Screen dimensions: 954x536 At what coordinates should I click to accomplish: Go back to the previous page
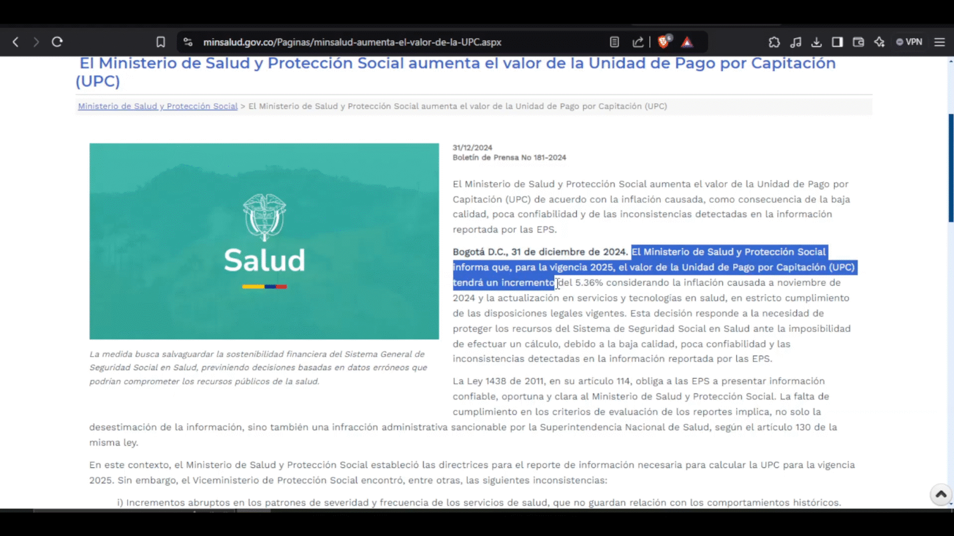pyautogui.click(x=16, y=42)
